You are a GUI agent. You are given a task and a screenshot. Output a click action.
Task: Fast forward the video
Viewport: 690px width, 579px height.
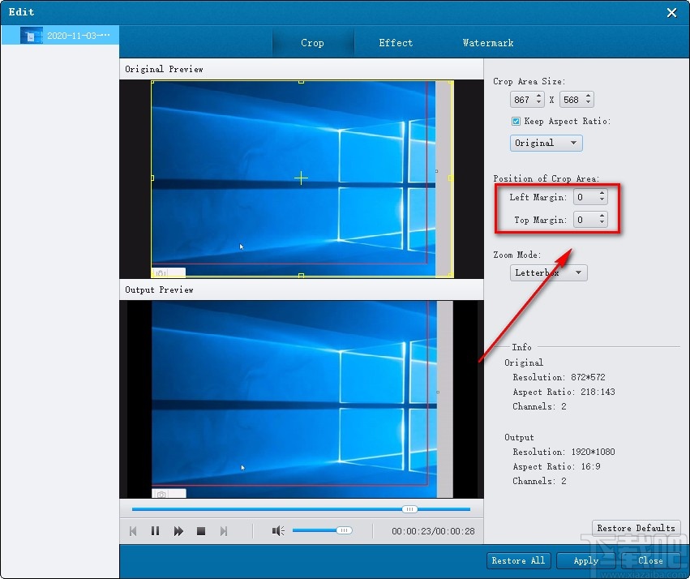pos(178,531)
